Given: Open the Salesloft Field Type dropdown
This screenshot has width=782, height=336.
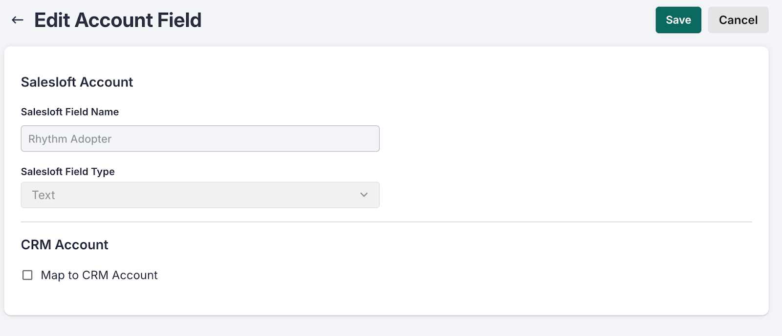Looking at the screenshot, I should tap(200, 195).
